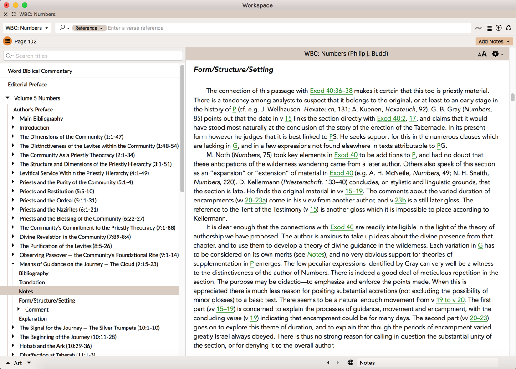Screen dimensions: 516x369
Task: Open the Exod 40:36–38 verse link
Action: point(331,91)
